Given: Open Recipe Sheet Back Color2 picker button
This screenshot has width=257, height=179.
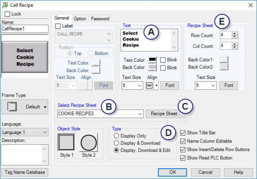Looking at the screenshot, I should [224, 67].
